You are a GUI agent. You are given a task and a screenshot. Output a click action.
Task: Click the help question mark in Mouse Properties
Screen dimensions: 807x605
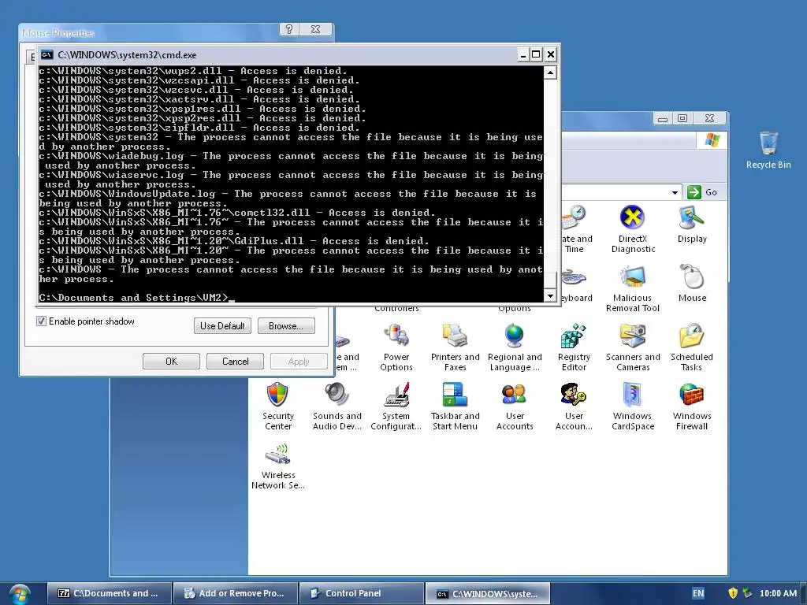[289, 29]
